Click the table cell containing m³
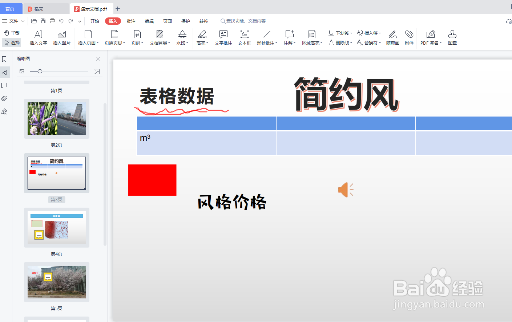Viewport: 512px width, 322px height. pos(206,143)
